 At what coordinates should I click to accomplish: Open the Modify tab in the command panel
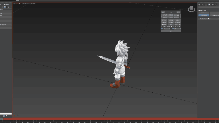click(203, 4)
